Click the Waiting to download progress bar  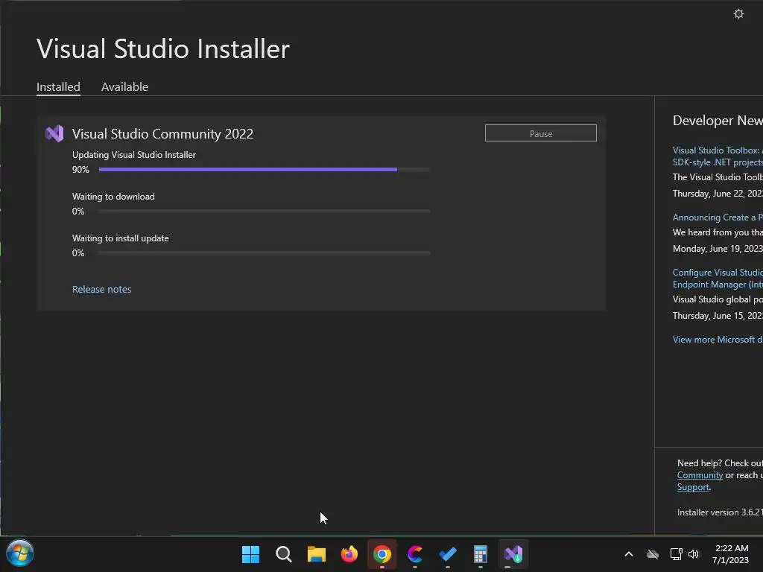tap(265, 211)
